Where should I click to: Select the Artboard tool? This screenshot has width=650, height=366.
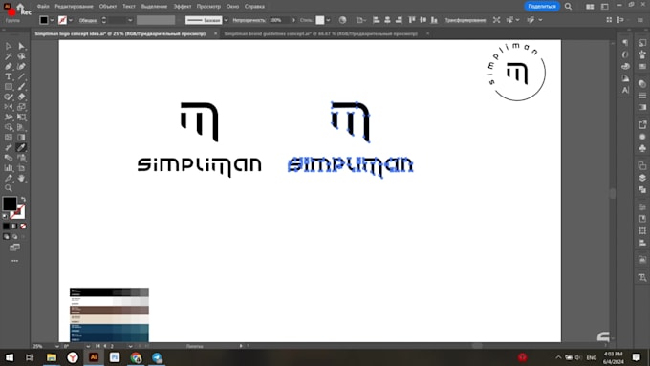pos(22,168)
